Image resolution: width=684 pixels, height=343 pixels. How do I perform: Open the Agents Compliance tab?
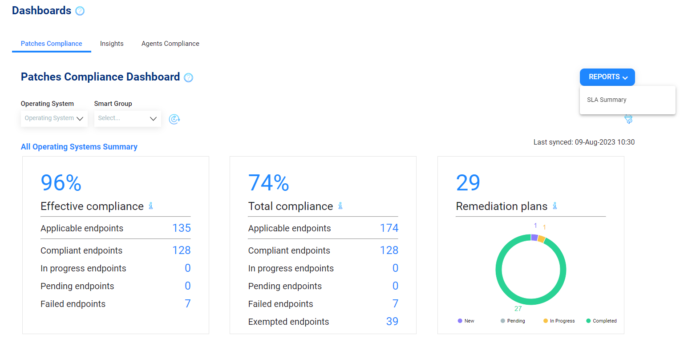click(170, 44)
